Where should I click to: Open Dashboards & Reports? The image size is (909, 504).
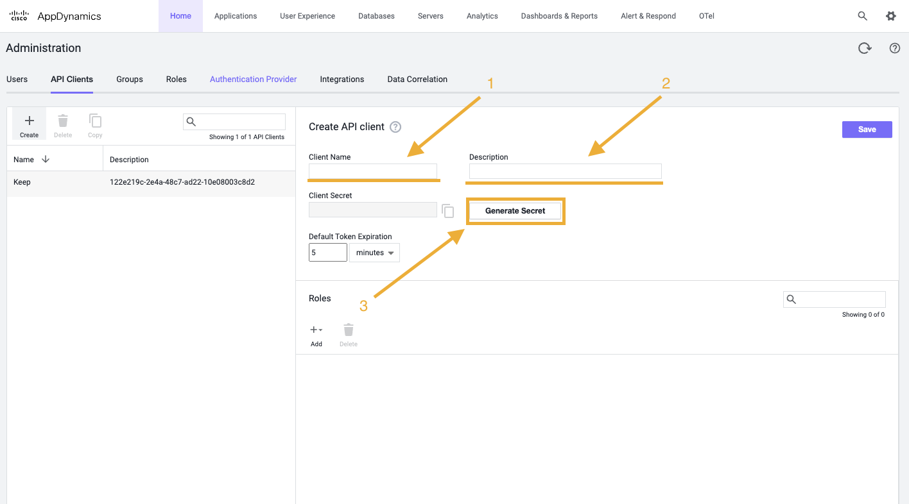559,16
